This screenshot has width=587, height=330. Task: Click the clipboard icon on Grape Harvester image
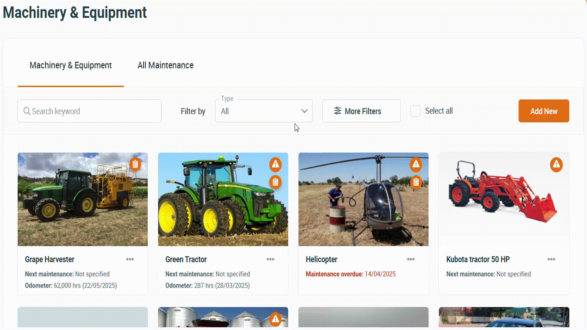[135, 164]
